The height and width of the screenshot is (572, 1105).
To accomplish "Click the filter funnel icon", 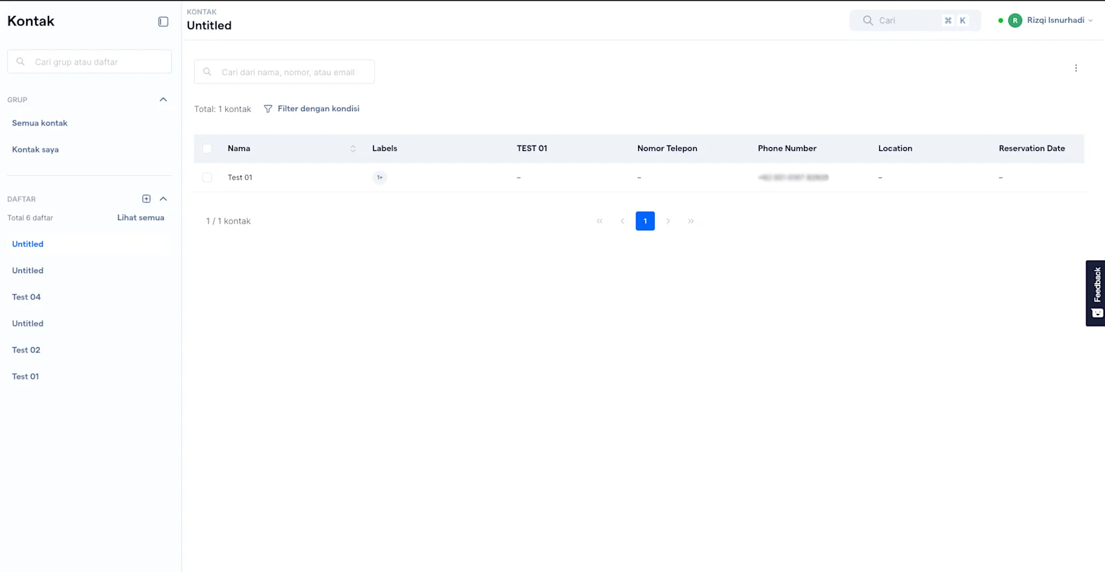I will tap(268, 109).
